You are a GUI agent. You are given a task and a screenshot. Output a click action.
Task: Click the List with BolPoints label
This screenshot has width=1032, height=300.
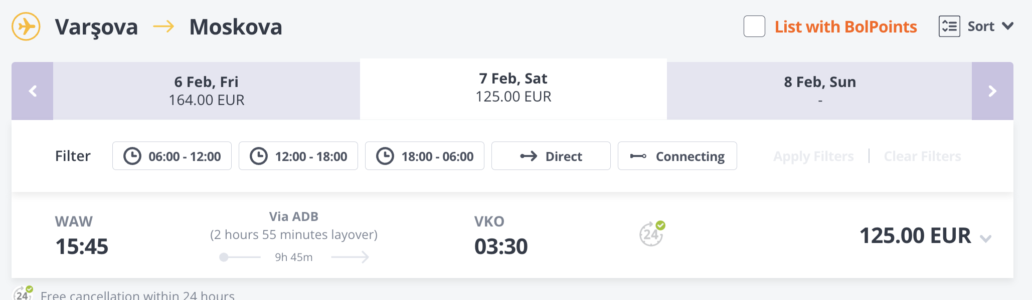pyautogui.click(x=845, y=26)
